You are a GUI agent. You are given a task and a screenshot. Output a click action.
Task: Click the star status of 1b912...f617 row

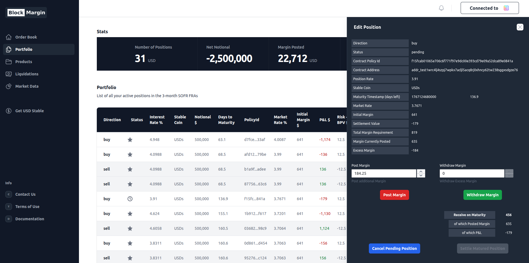[x=130, y=214]
